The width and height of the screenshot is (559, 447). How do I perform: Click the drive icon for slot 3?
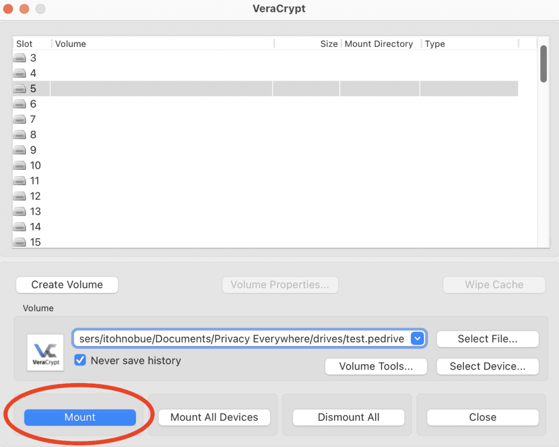[x=20, y=58]
